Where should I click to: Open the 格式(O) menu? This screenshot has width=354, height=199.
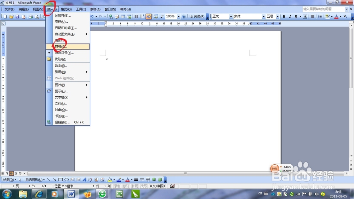point(66,9)
